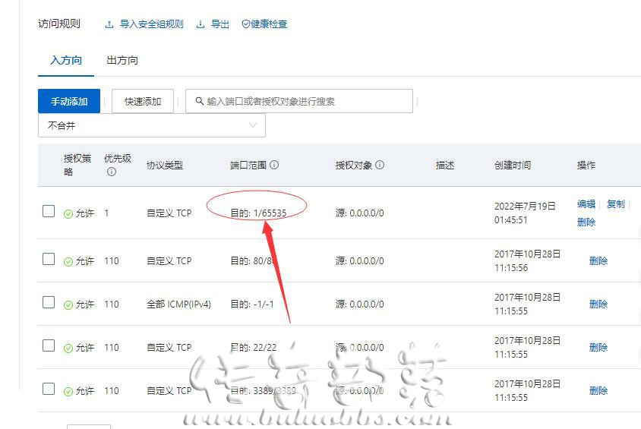Click the import security group rules upload icon
The image size is (641, 429).
(109, 24)
